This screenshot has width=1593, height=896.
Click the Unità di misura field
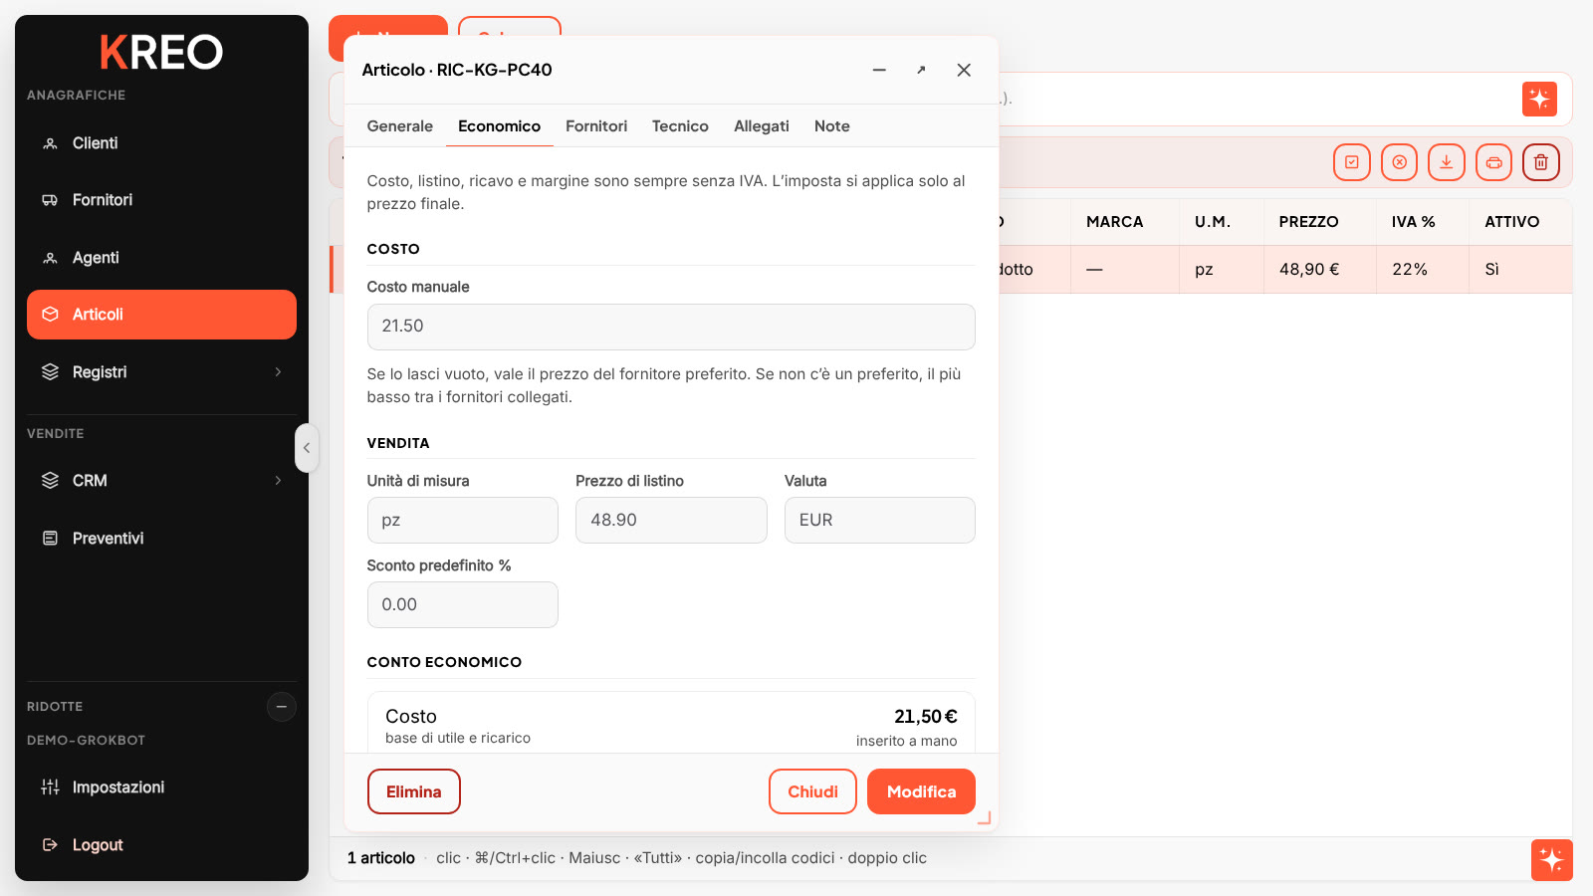tap(463, 521)
